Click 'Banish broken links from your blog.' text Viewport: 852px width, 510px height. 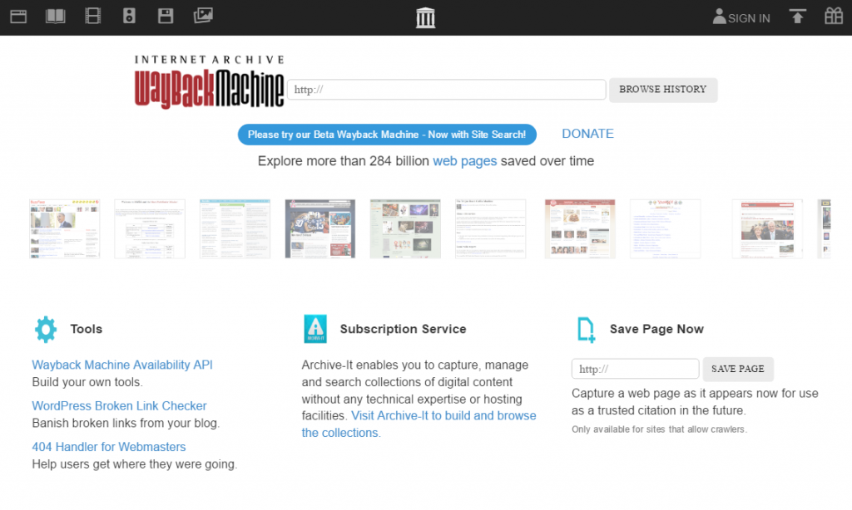(126, 423)
